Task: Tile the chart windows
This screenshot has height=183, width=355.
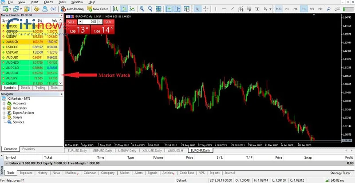Action: (x=158, y=9)
